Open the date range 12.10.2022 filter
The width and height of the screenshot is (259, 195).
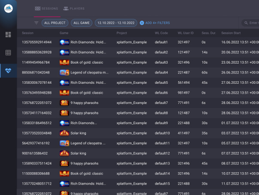click(x=116, y=23)
